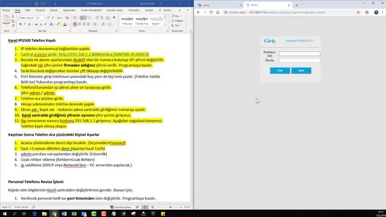The width and height of the screenshot is (386, 217).
Task: Open the Seç (Select) dropdown in Düzenleme
Action: tap(176, 25)
